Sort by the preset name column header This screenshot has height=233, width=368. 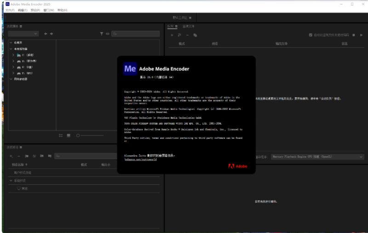19,165
